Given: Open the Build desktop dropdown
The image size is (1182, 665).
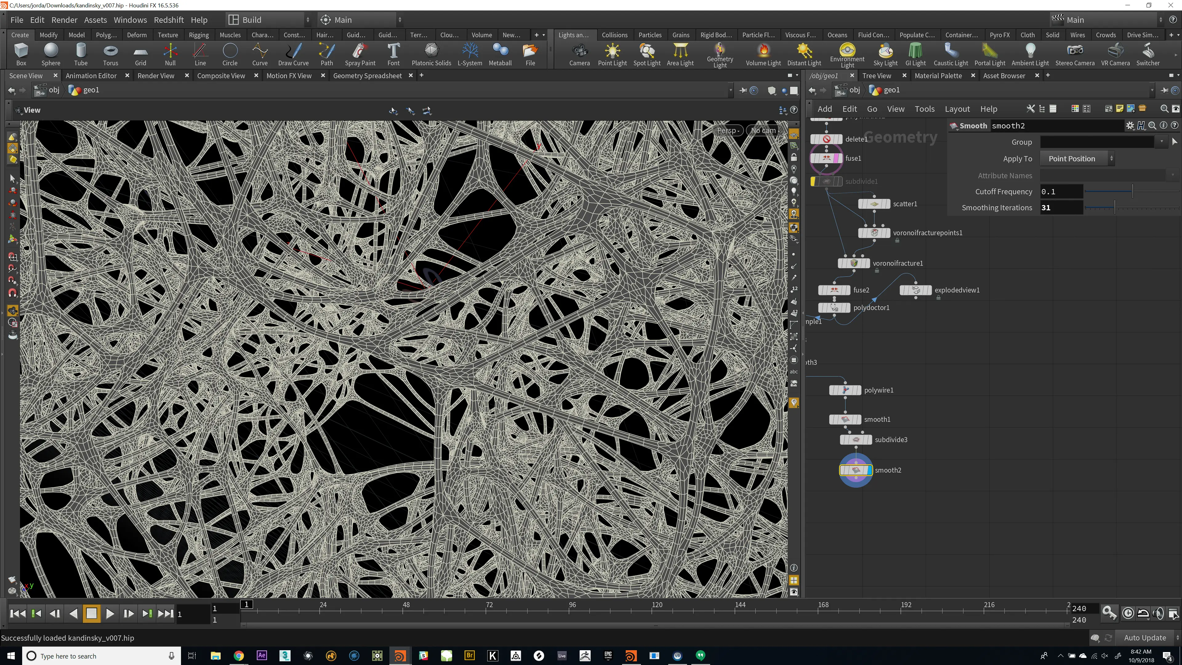Looking at the screenshot, I should pos(268,20).
